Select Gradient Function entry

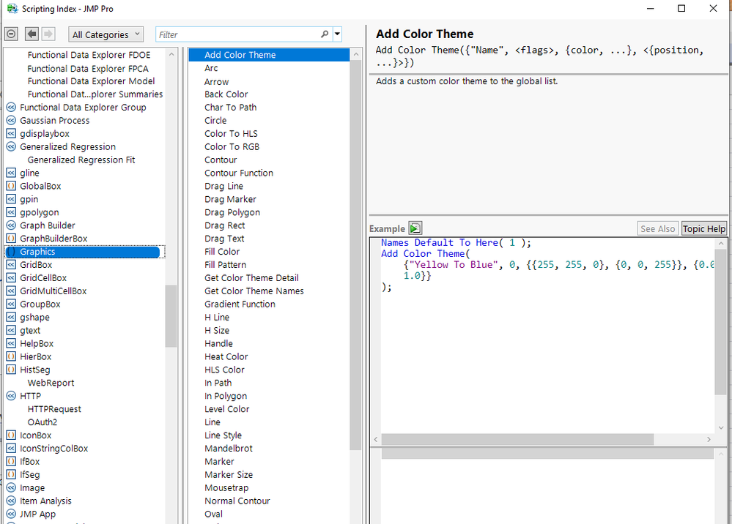(240, 304)
